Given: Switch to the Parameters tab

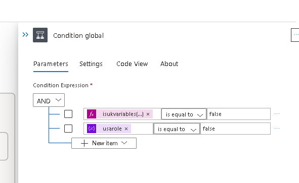Looking at the screenshot, I should [x=51, y=64].
